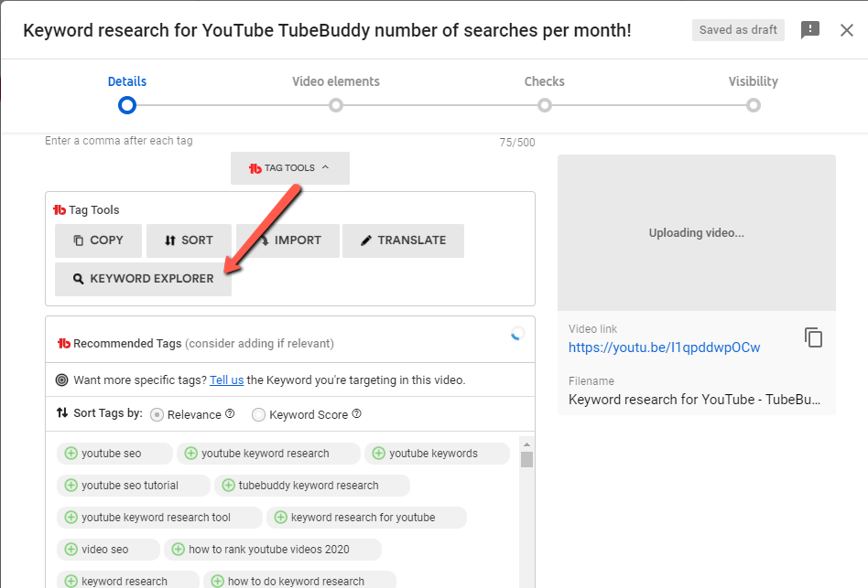Open Keyword Explorer
868x588 pixels.
tap(143, 279)
